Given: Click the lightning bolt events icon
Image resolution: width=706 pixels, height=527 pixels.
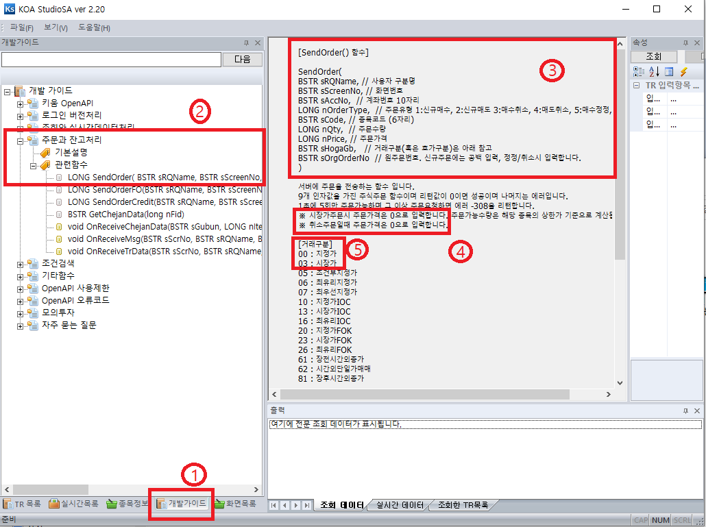Looking at the screenshot, I should (x=684, y=71).
